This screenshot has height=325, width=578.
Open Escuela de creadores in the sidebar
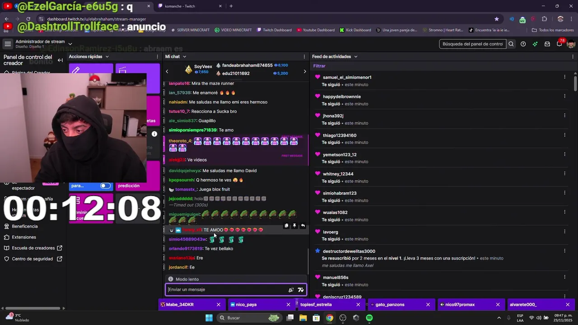pyautogui.click(x=34, y=248)
